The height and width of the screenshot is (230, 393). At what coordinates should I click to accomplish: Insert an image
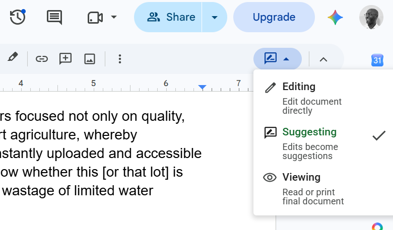pos(90,59)
